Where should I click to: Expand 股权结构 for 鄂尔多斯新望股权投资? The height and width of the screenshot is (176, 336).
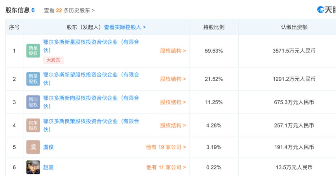tap(173, 79)
